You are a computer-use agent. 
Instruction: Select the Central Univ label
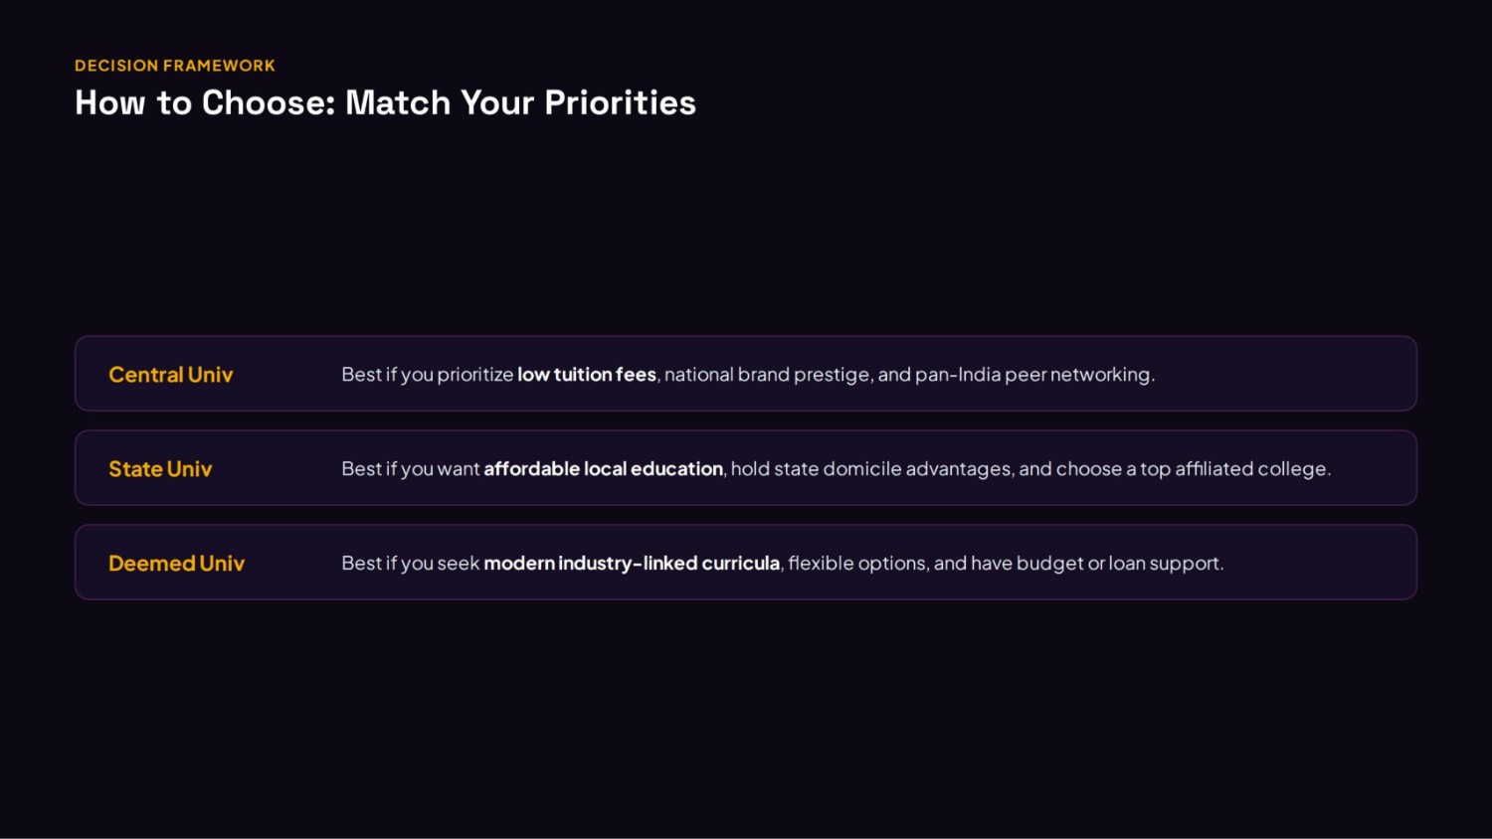coord(171,375)
